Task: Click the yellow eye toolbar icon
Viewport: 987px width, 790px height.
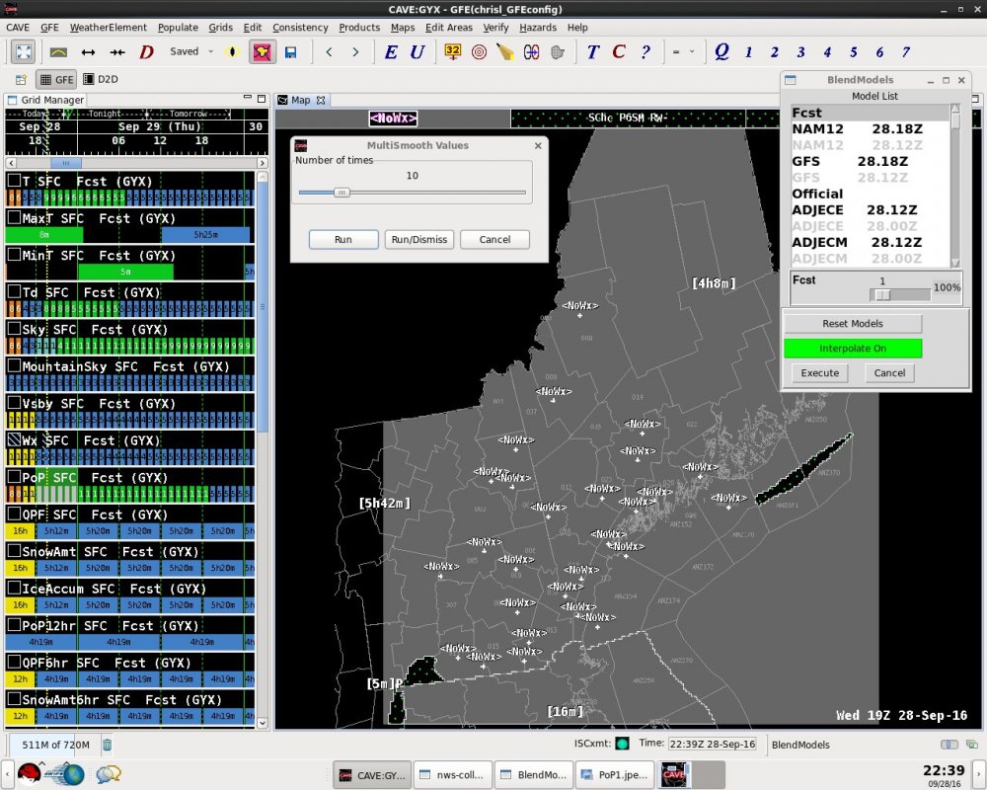Action: pos(232,52)
